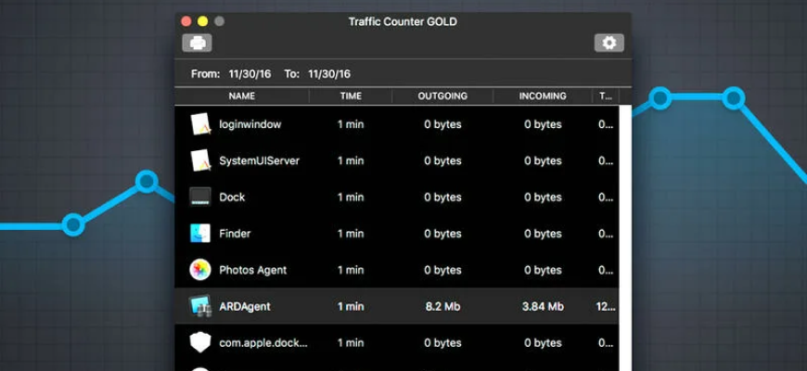The height and width of the screenshot is (371, 807).
Task: Click the Finder app icon
Action: click(x=200, y=233)
